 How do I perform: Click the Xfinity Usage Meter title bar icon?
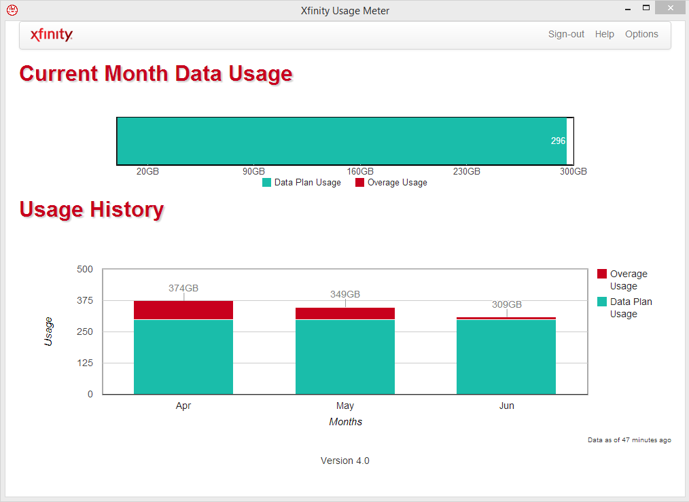[12, 10]
